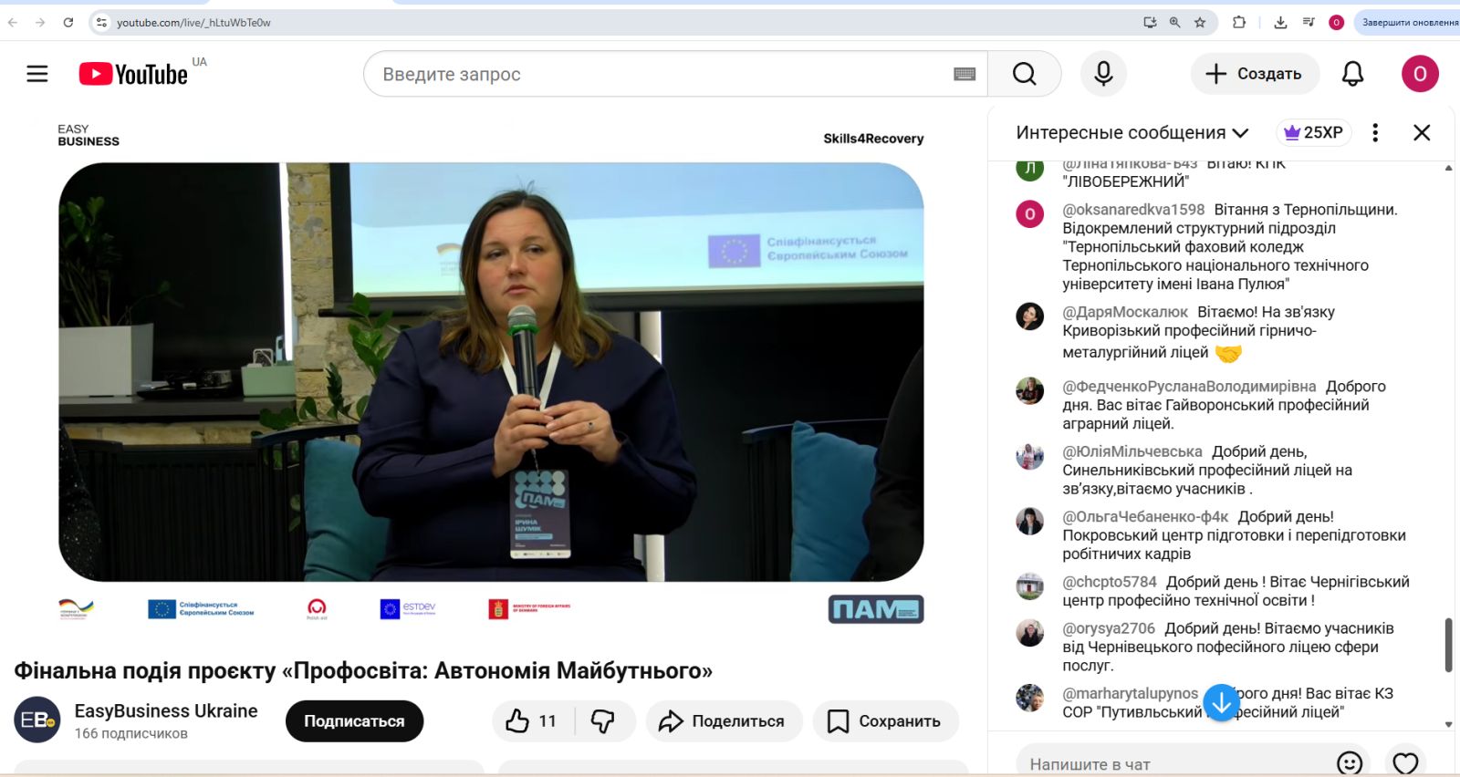The width and height of the screenshot is (1460, 777).
Task: Go to the YouTube home logo
Action: [x=133, y=74]
